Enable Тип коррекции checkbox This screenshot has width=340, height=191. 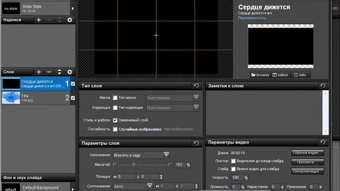(115, 108)
